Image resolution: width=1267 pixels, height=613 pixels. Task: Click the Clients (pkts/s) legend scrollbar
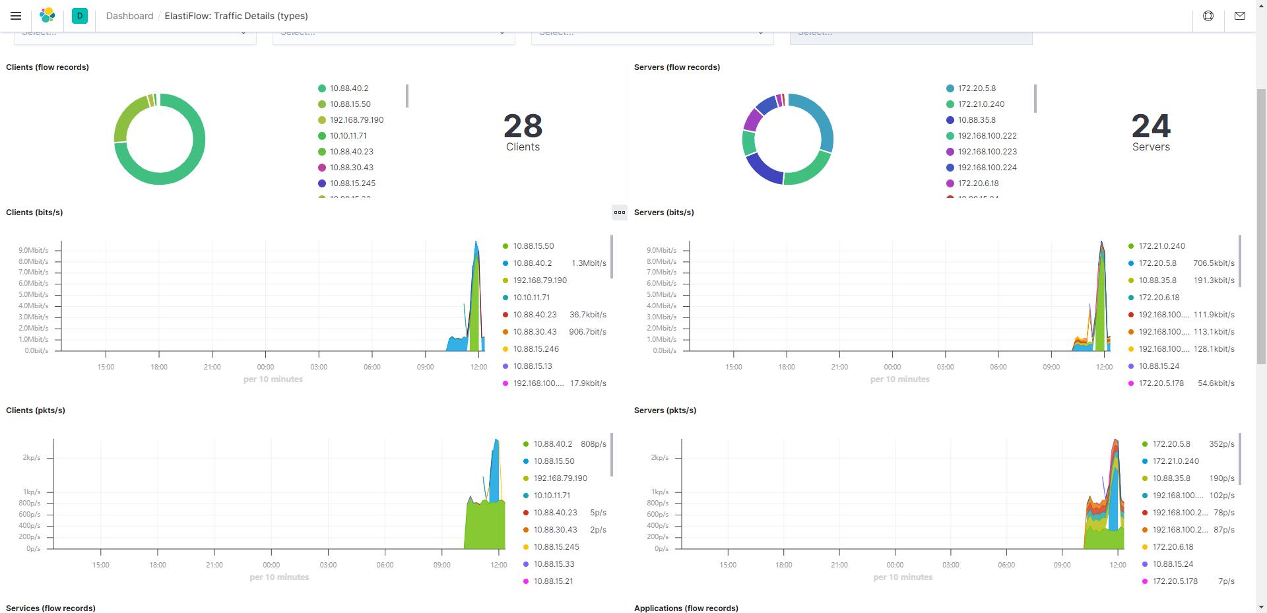612,455
